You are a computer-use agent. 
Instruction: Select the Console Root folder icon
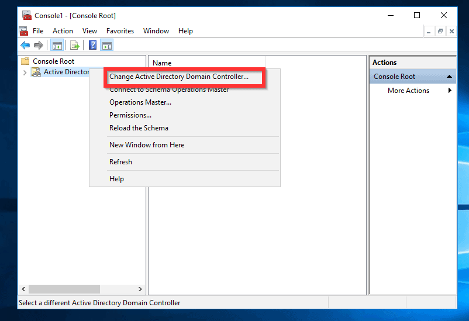(25, 61)
